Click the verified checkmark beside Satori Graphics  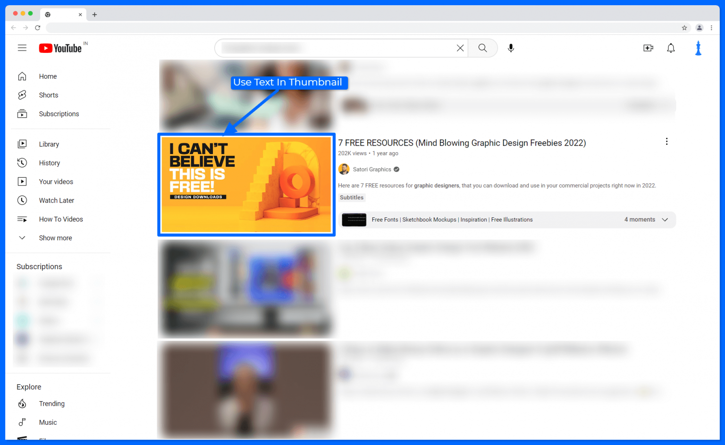396,169
